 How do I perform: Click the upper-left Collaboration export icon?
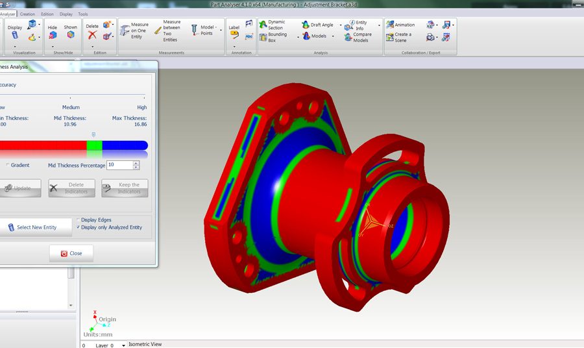tap(430, 25)
